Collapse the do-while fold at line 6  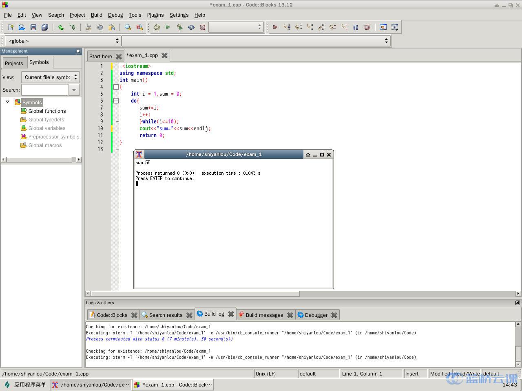click(116, 101)
